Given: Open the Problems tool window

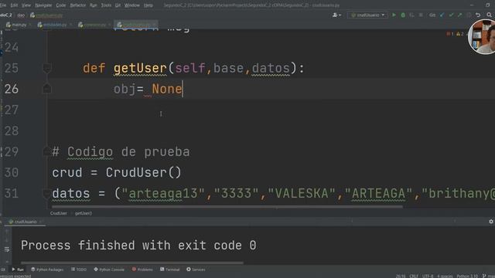Looking at the screenshot, I should click(142, 270).
